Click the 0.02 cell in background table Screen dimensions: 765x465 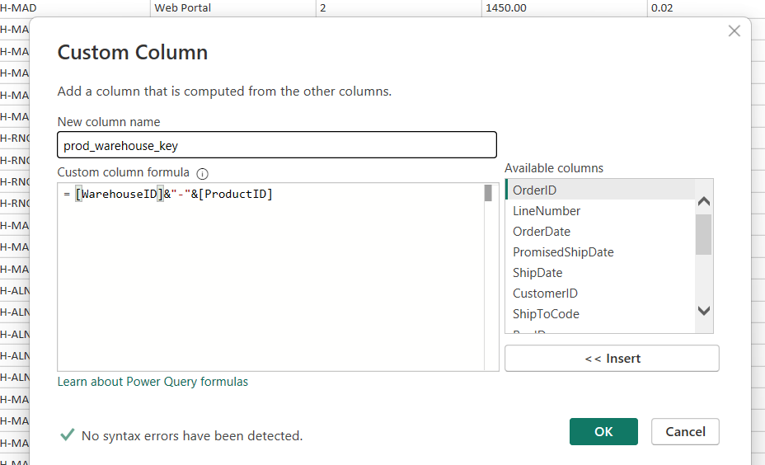pos(706,7)
